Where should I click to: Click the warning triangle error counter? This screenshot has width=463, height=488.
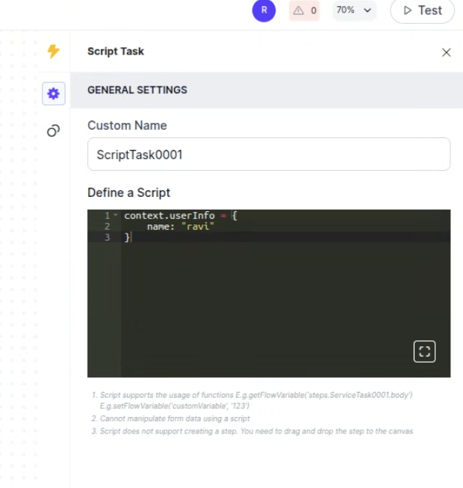tap(304, 10)
